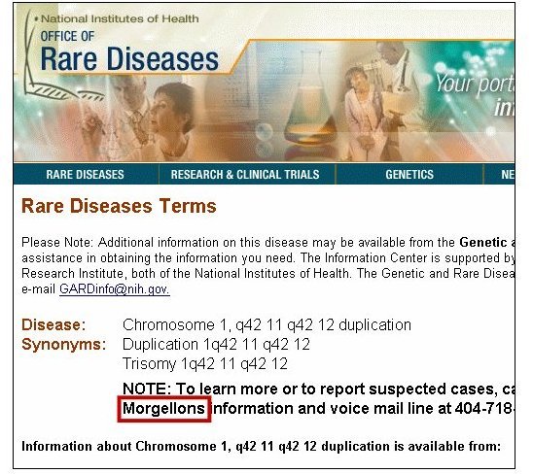
Task: Click the Rare Diseases Terms heading
Action: tap(119, 206)
